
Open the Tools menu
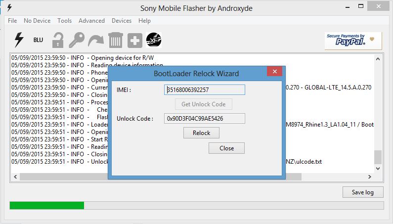64,21
